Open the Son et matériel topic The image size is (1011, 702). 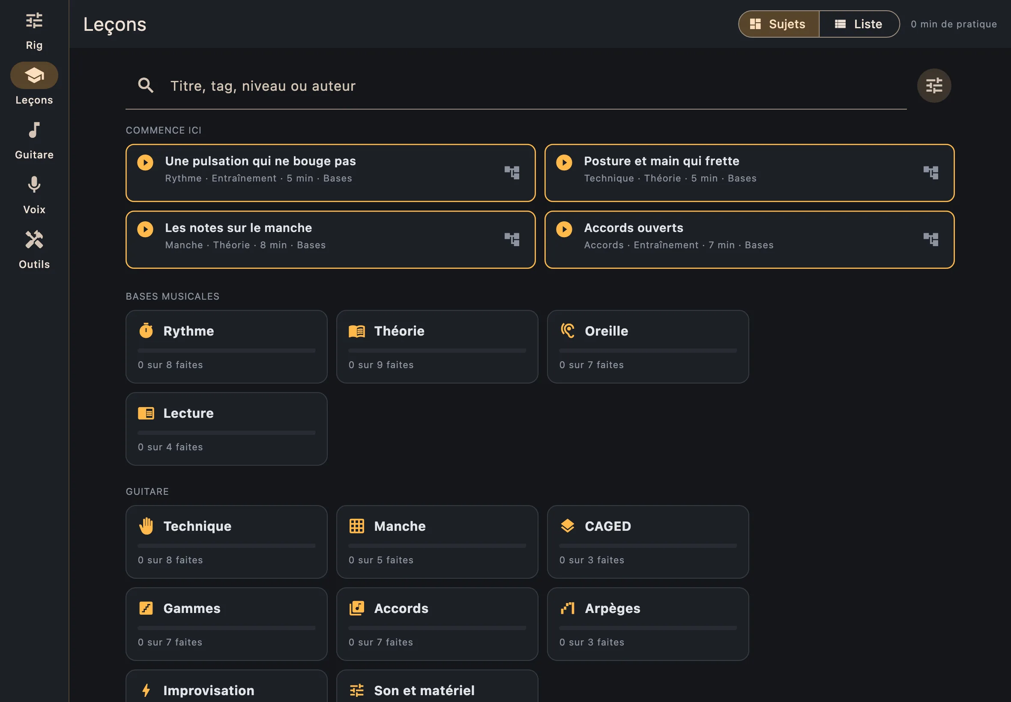pyautogui.click(x=437, y=686)
